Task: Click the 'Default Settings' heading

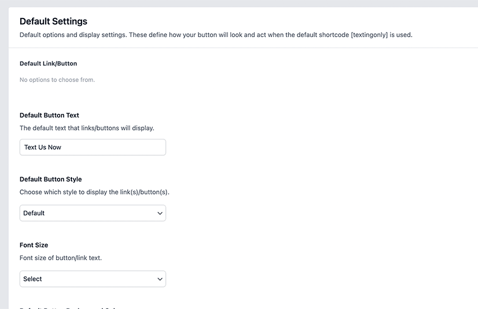Action: (x=53, y=21)
